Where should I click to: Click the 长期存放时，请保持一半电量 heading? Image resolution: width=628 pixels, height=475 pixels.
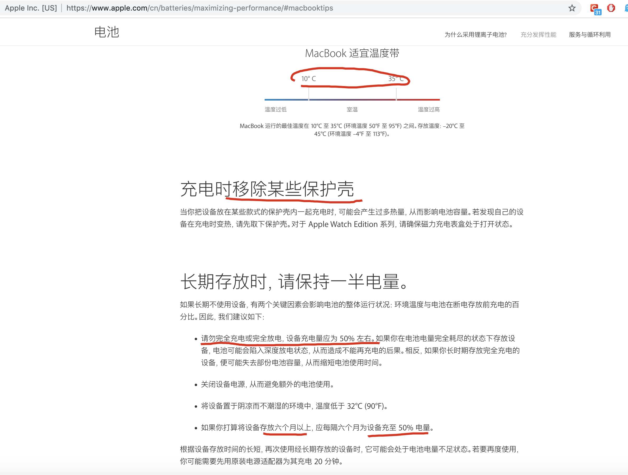point(294,282)
